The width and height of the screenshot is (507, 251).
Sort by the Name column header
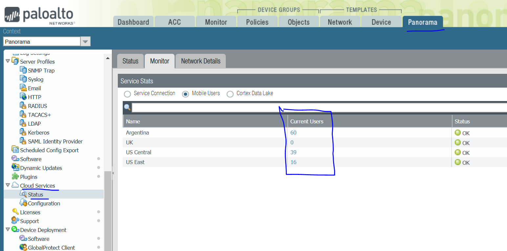205,121
